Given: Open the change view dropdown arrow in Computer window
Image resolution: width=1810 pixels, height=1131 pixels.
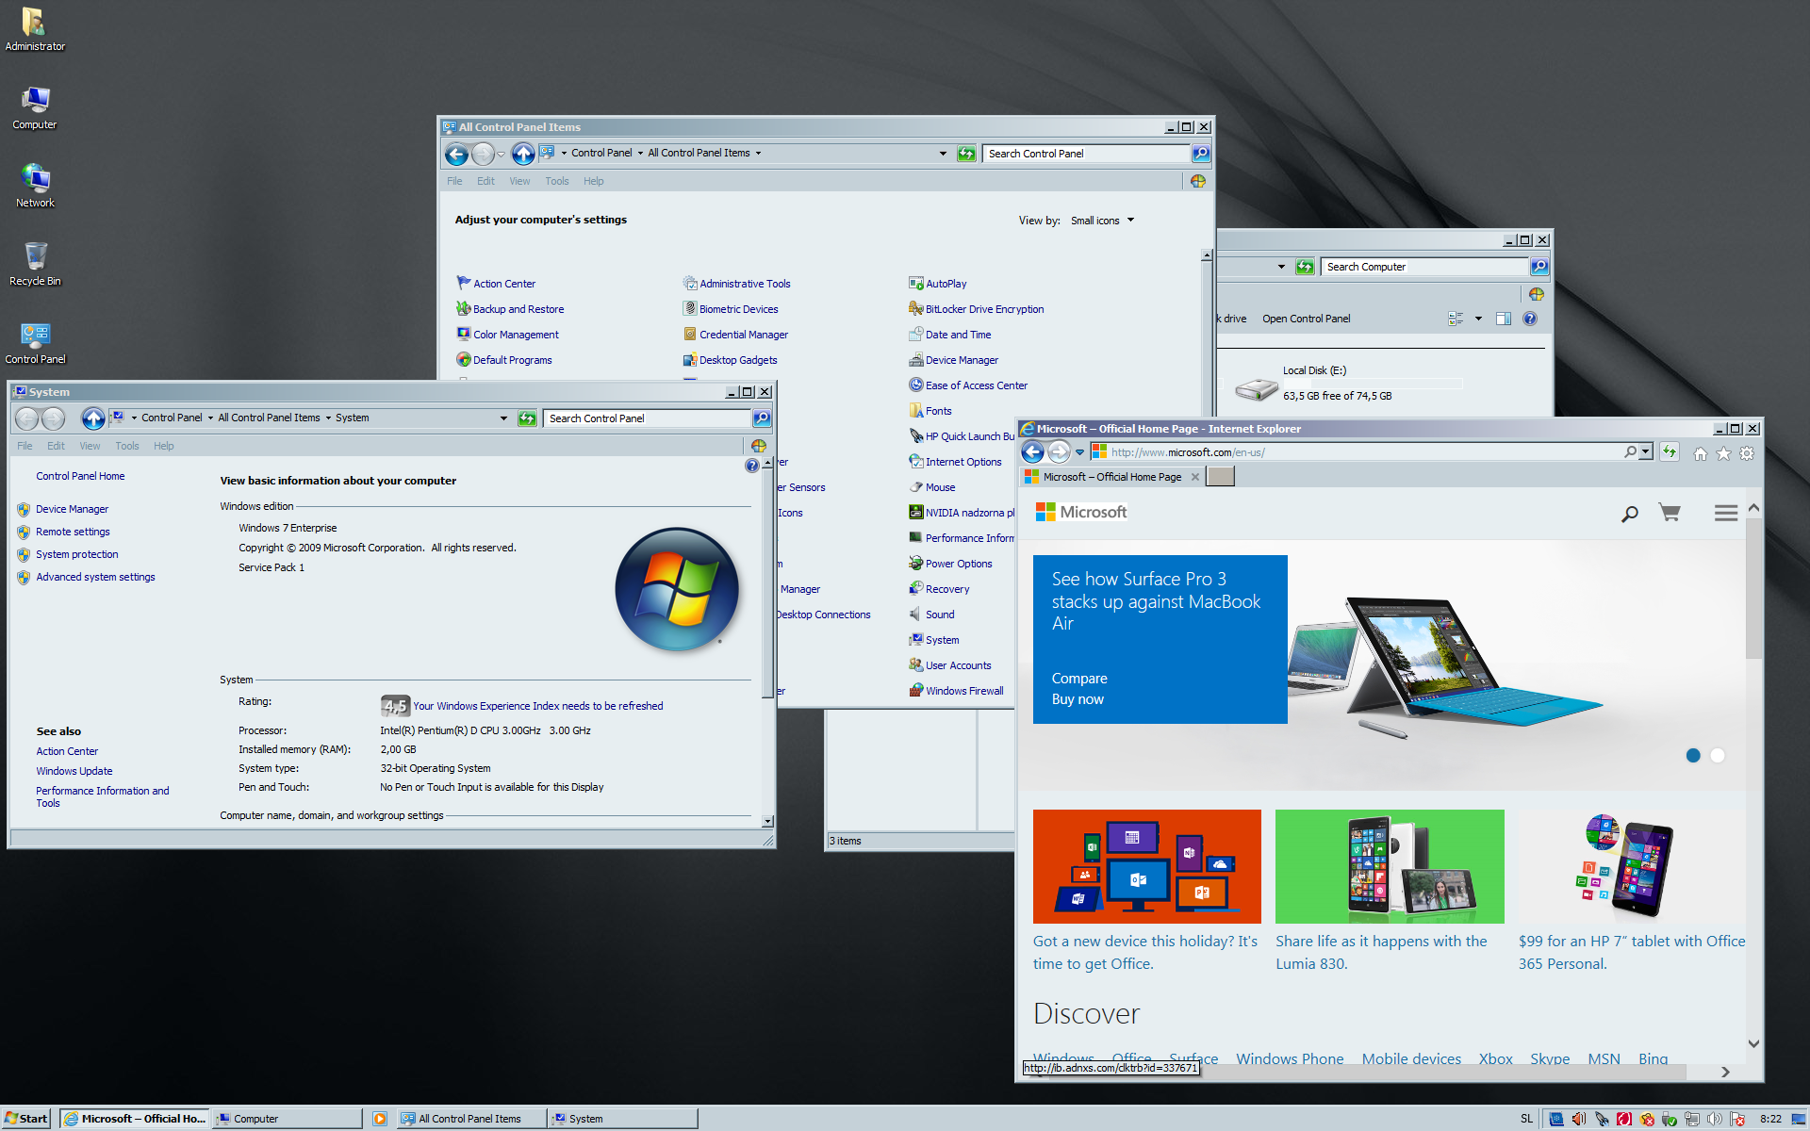Looking at the screenshot, I should [1478, 319].
